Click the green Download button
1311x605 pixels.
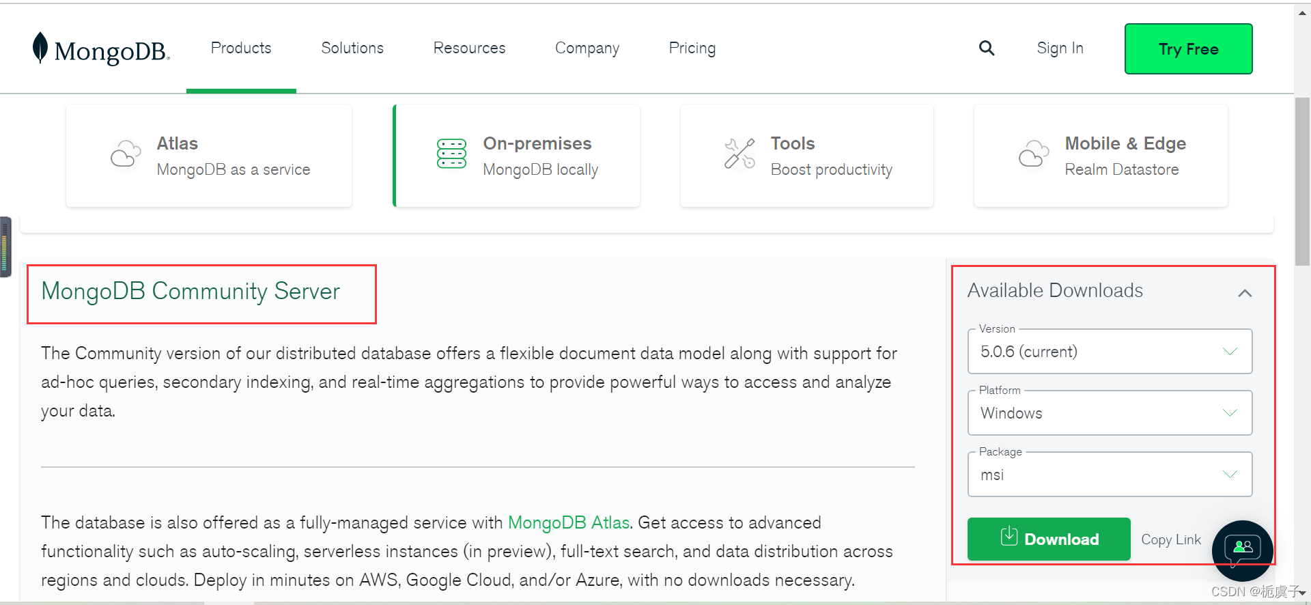click(x=1049, y=539)
